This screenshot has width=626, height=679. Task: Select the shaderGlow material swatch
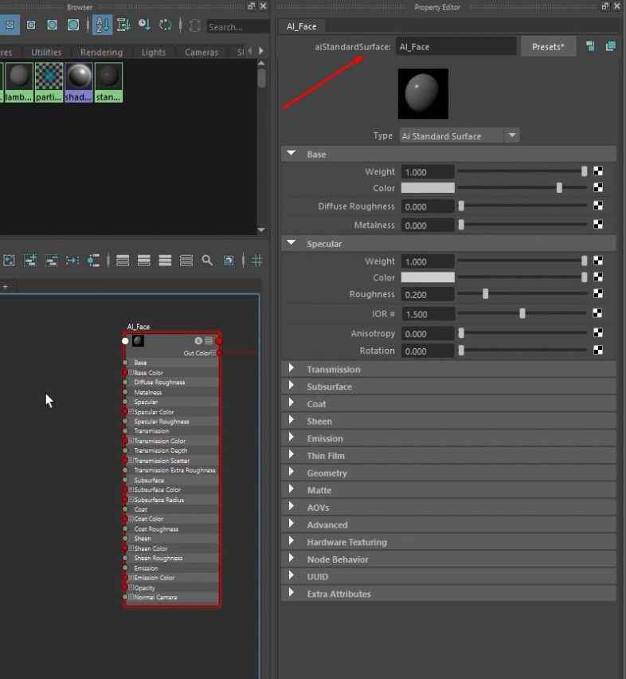[79, 82]
